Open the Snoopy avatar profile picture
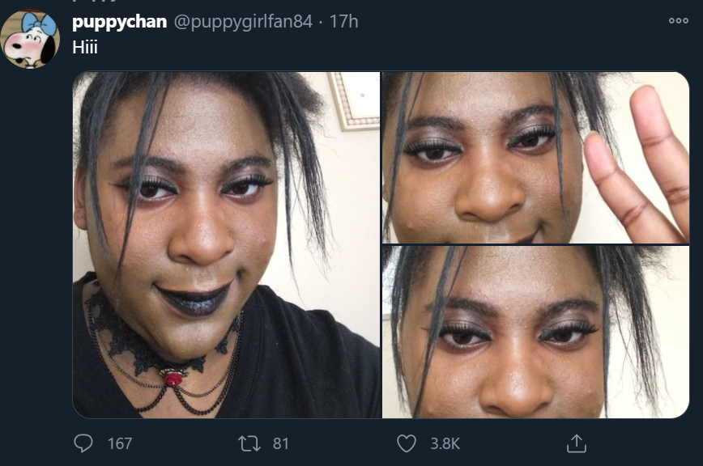This screenshot has height=466, width=703. point(30,40)
